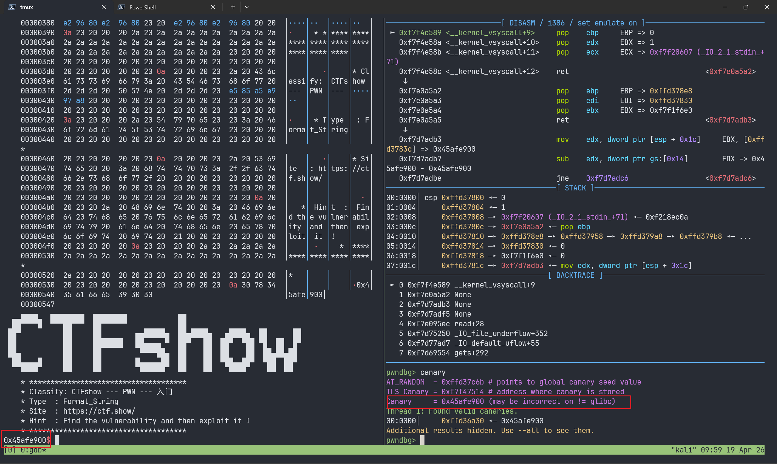
Task: Click the Canary = 0x45afe900 line
Action: (x=501, y=401)
